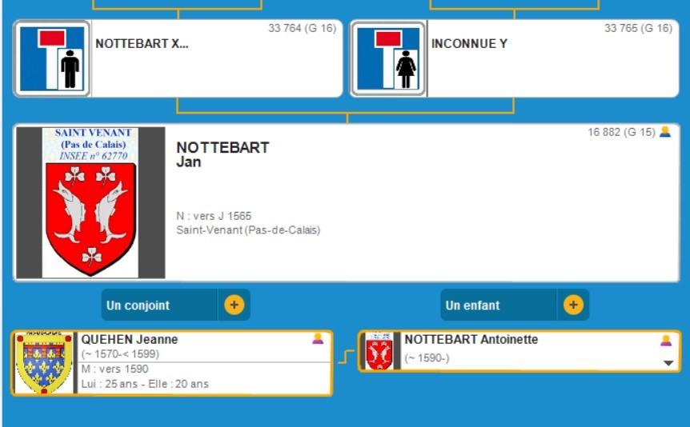Click the plus icon beside Un enfant
Screen dimensions: 690x427
click(573, 305)
